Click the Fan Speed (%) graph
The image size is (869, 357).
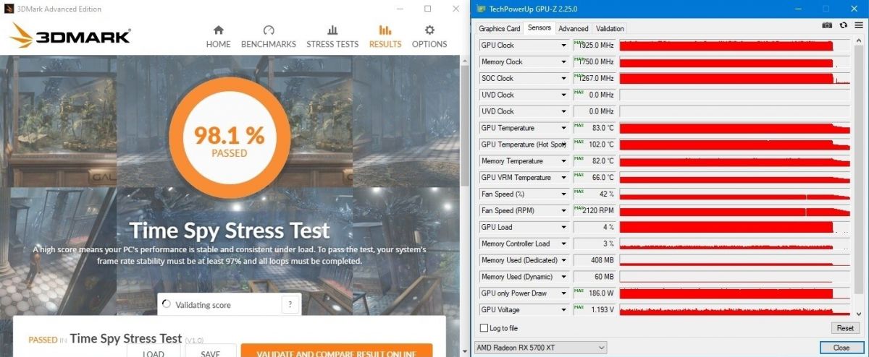pyautogui.click(x=735, y=194)
